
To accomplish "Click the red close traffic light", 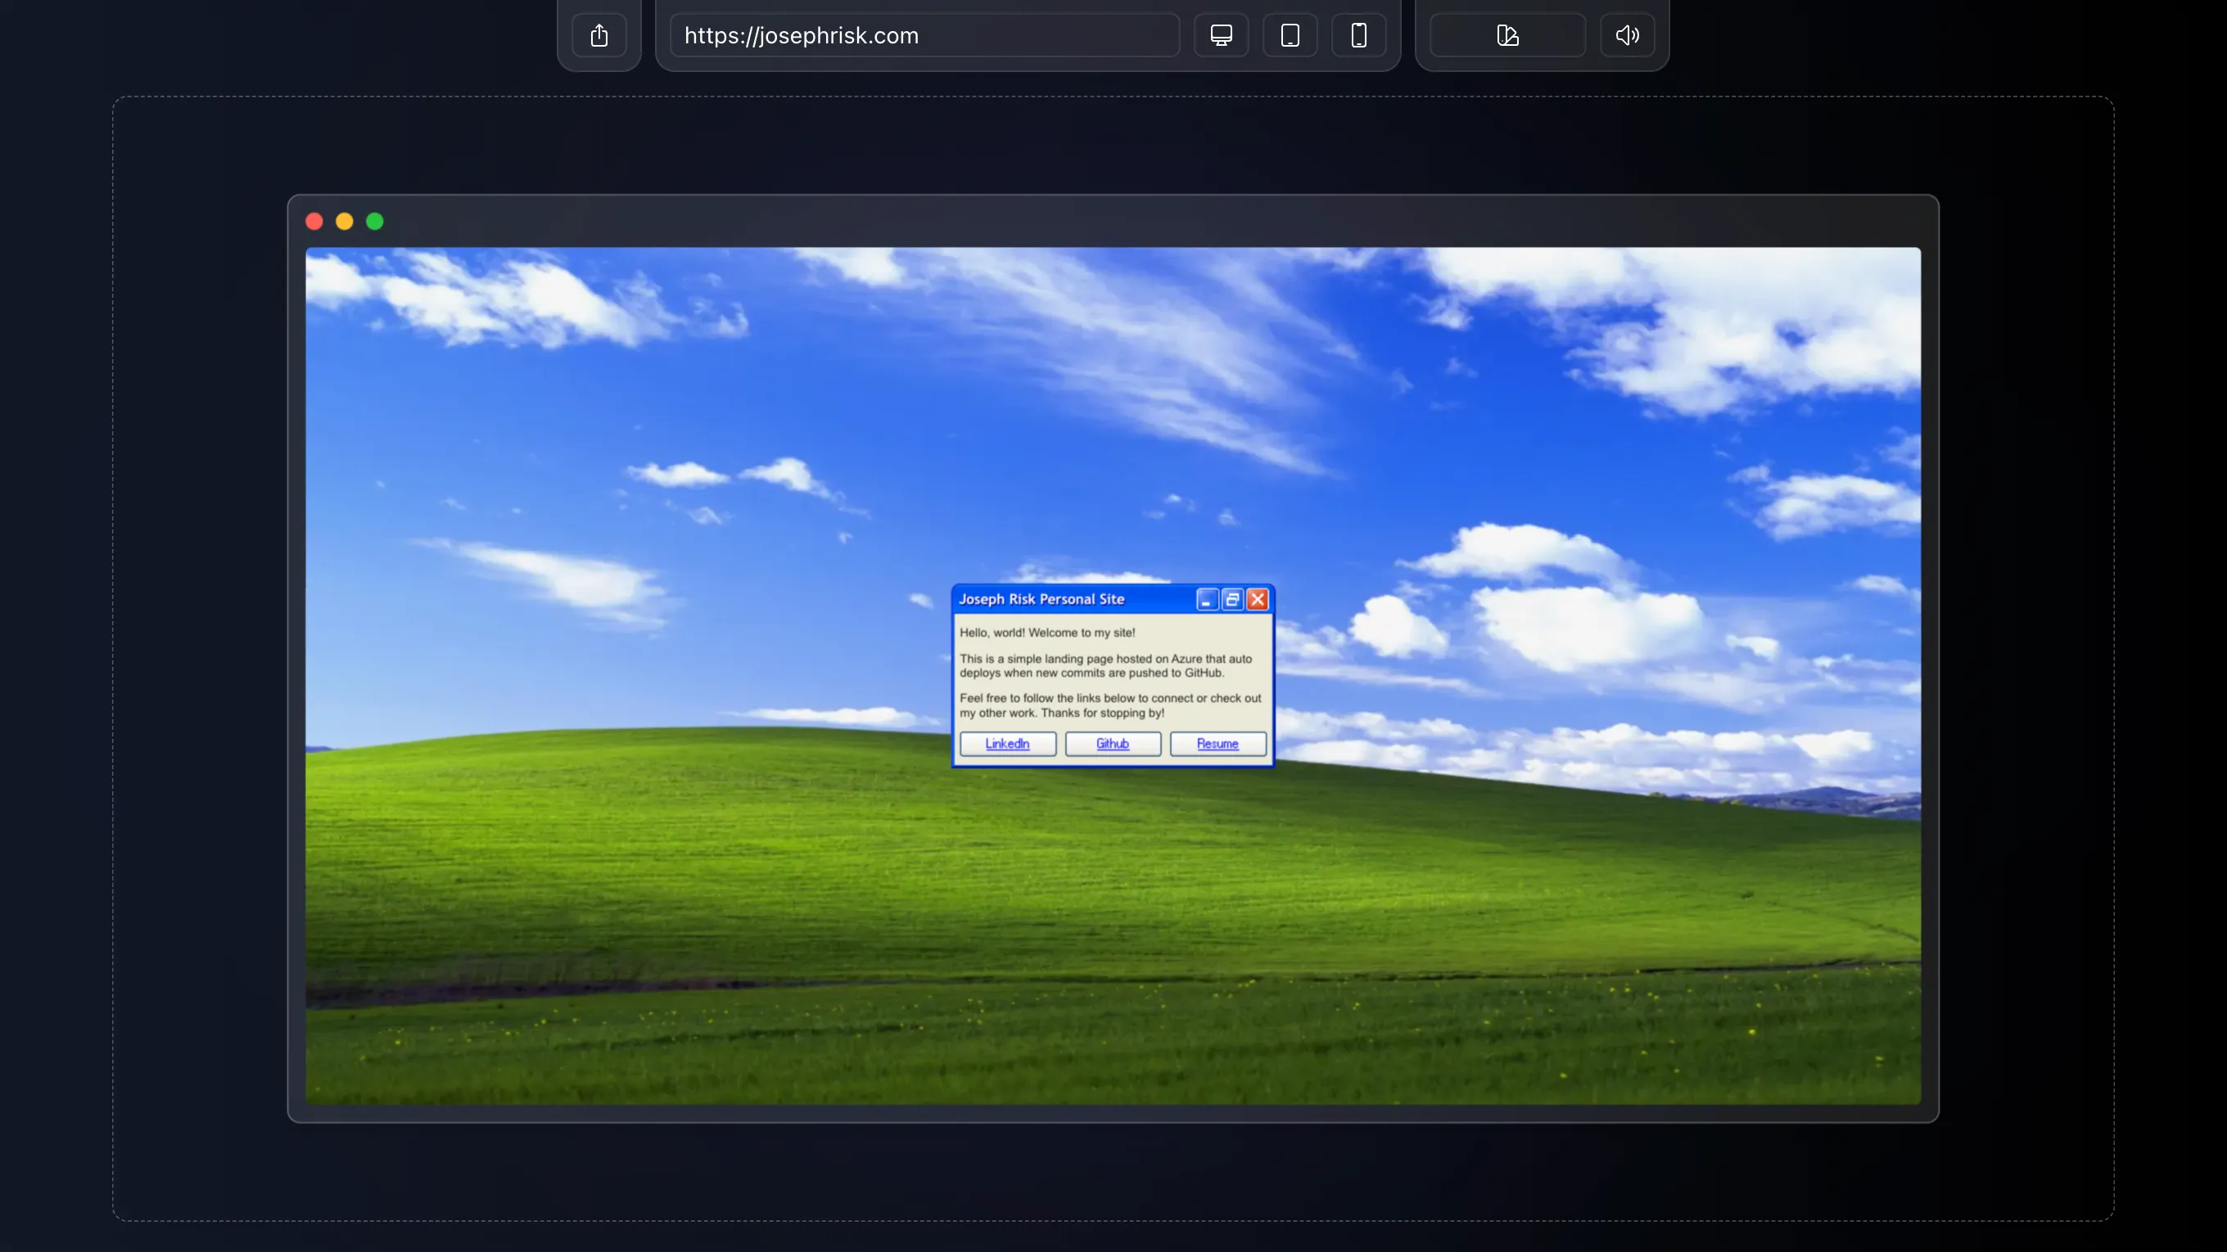I will [314, 221].
